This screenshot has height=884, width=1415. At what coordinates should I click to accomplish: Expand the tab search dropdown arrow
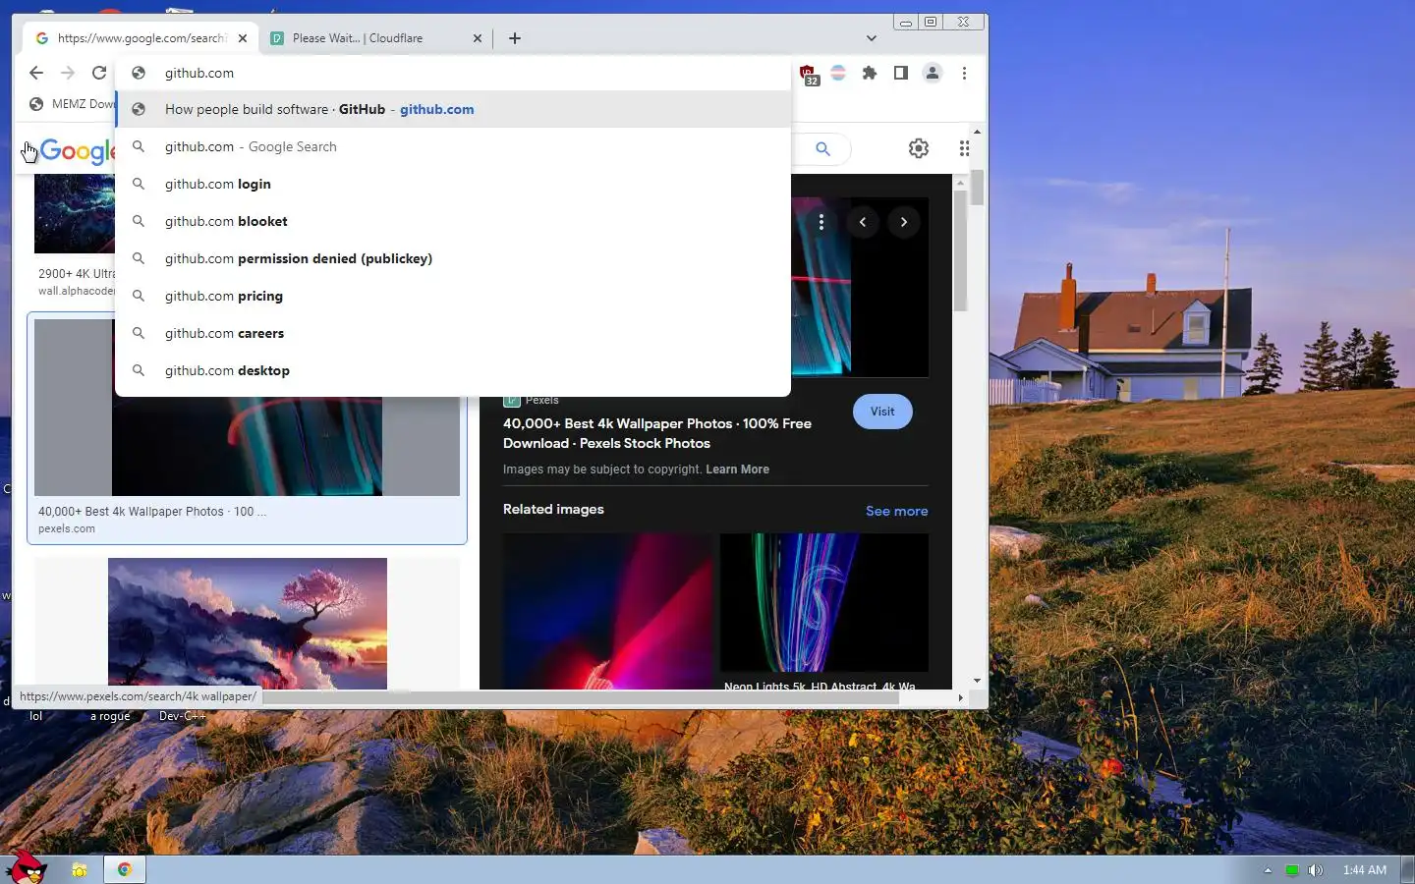tap(871, 38)
